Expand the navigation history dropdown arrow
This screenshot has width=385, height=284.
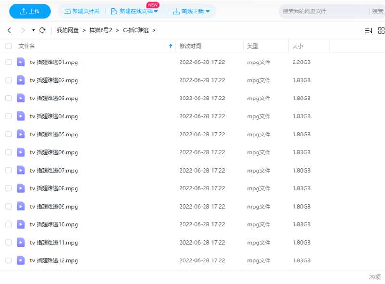[33, 30]
